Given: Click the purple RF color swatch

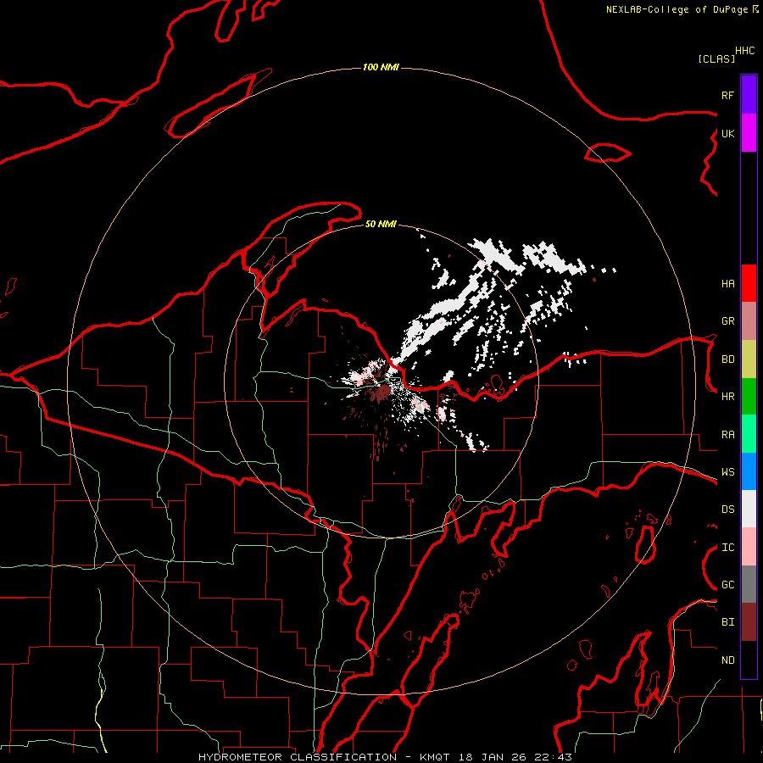Looking at the screenshot, I should (749, 94).
